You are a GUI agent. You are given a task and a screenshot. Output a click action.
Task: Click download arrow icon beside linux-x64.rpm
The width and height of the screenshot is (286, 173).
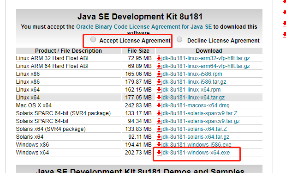[159, 90]
